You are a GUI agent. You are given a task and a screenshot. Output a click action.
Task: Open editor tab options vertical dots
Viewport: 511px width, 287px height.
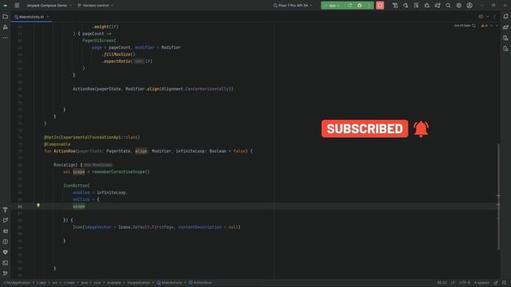click(495, 17)
